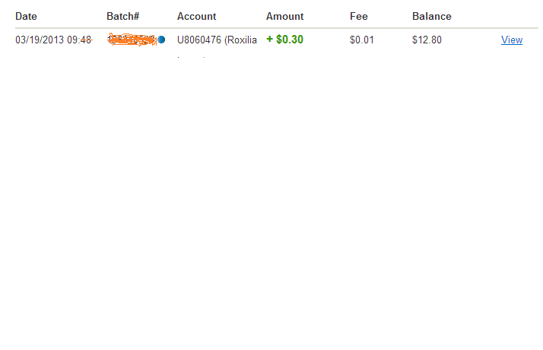Screen dimensions: 543x350
Task: Click the cut-off text below the account name
Action: [191, 57]
